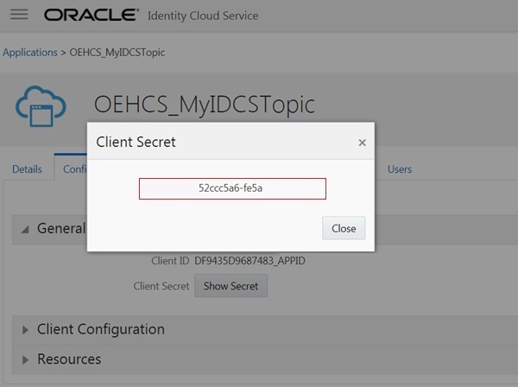Go to Applications breadcrumb link
The height and width of the screenshot is (387, 518).
tap(30, 52)
